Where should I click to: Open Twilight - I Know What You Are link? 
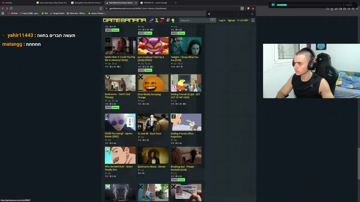(x=184, y=59)
